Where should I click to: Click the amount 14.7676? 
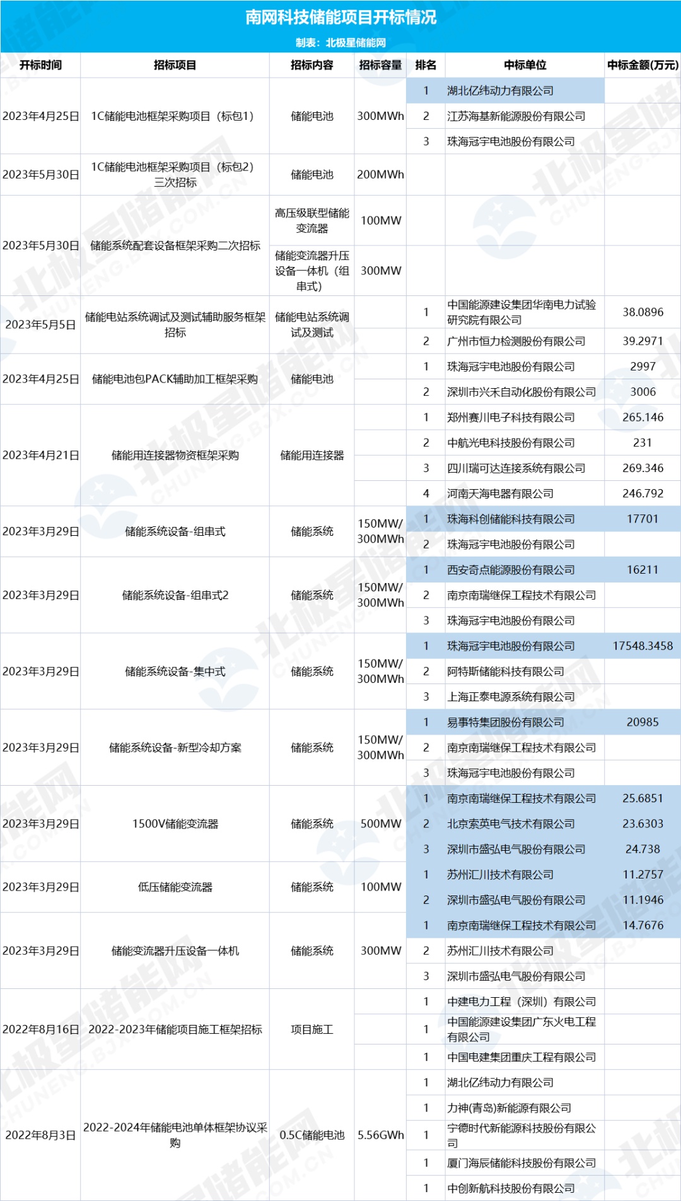point(643,926)
